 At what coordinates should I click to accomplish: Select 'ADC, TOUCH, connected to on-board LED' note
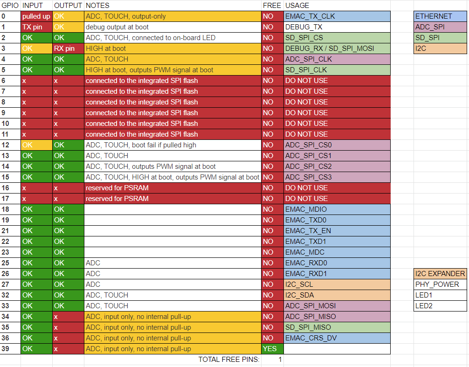coord(172,38)
